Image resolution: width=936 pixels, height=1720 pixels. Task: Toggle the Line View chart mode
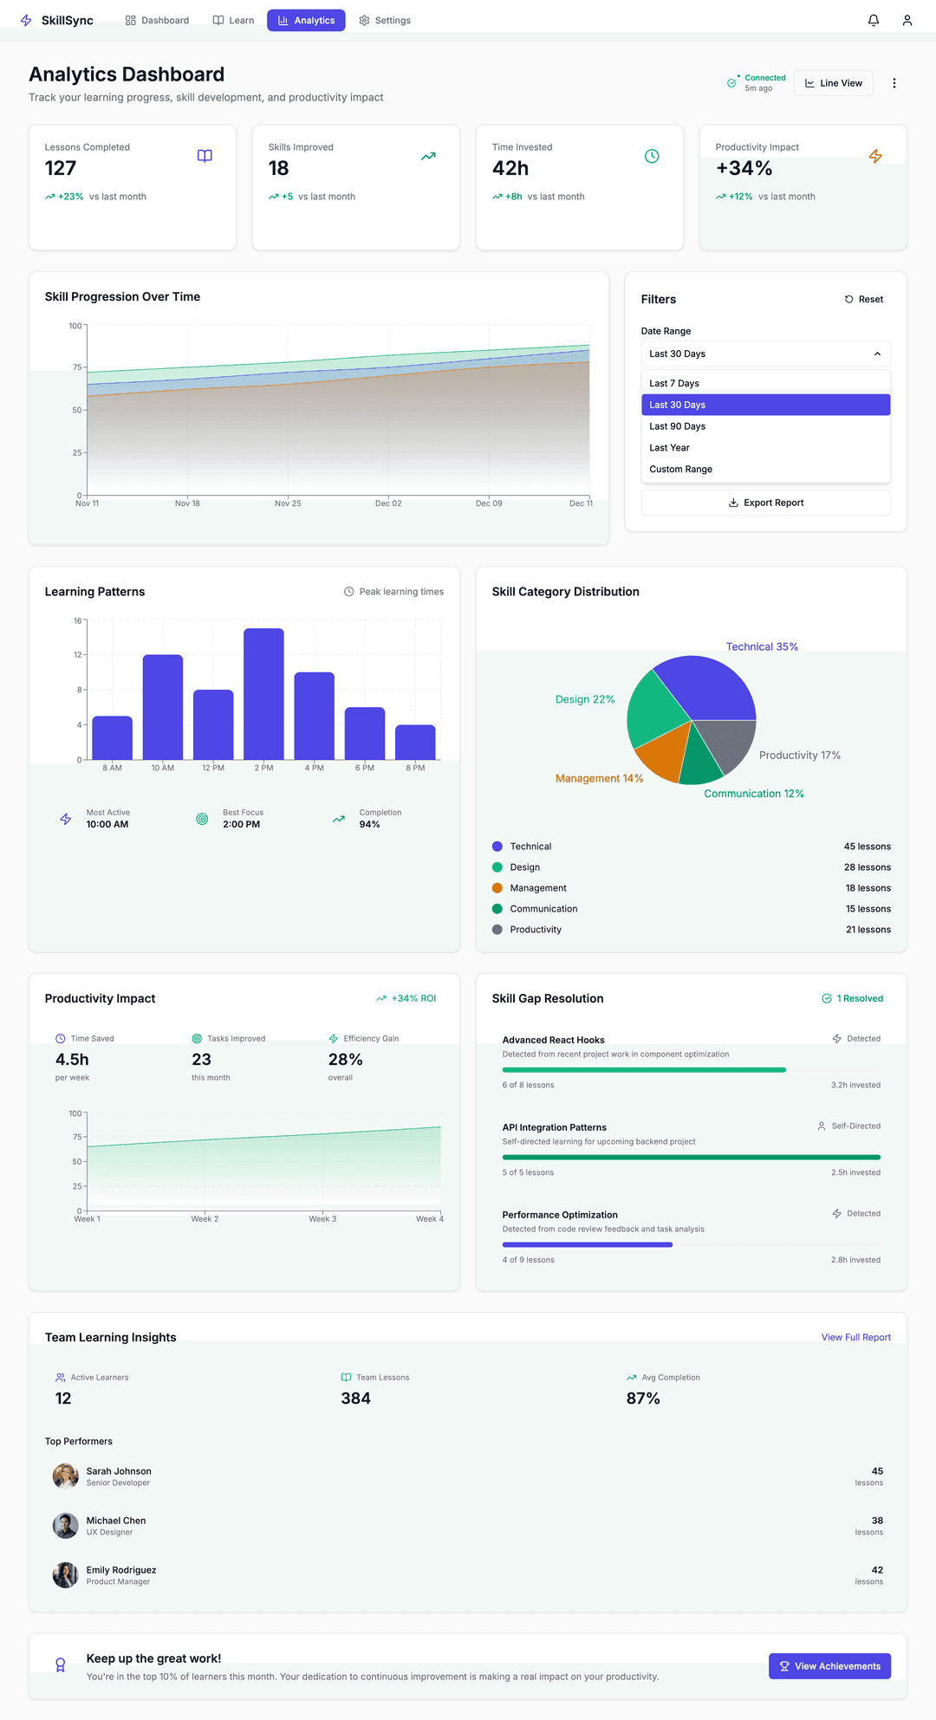click(x=833, y=83)
